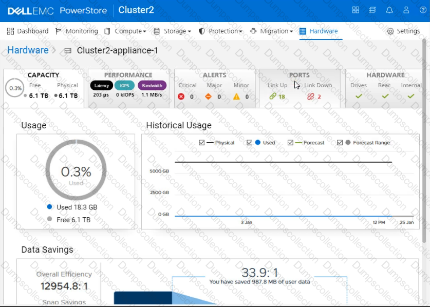
Task: Uncheck the Physical series checkbox
Action: (x=202, y=143)
